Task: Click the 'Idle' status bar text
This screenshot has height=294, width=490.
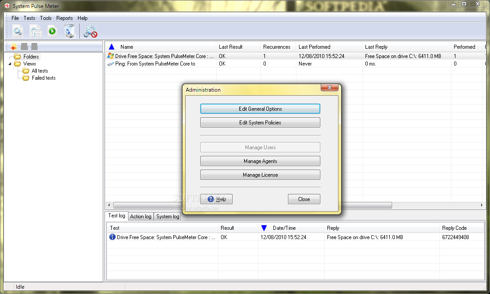Action: click(20, 287)
